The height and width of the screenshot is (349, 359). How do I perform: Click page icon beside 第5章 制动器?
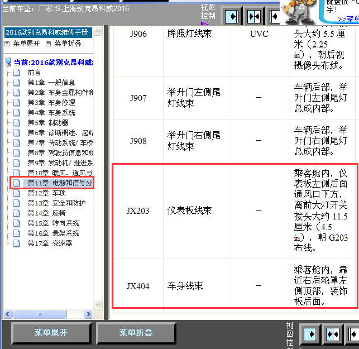coord(17,123)
